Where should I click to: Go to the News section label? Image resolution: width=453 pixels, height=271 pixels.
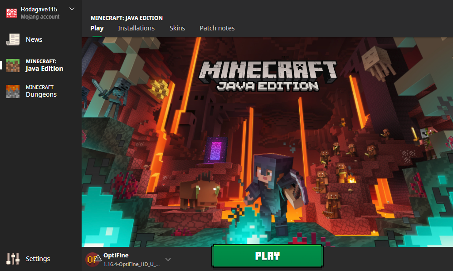[34, 39]
